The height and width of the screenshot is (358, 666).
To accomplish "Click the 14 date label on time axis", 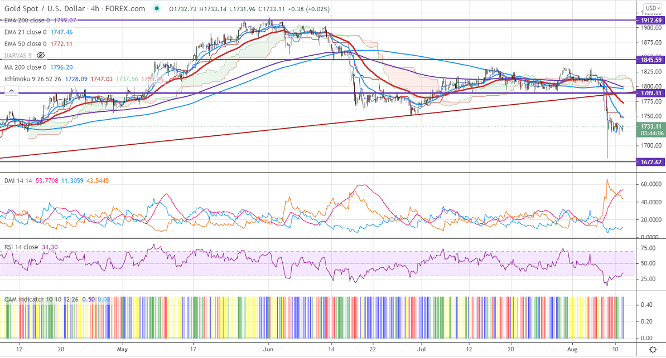I will click(x=331, y=350).
